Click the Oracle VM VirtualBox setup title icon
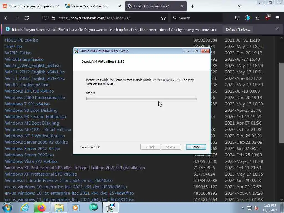 (x=77, y=51)
